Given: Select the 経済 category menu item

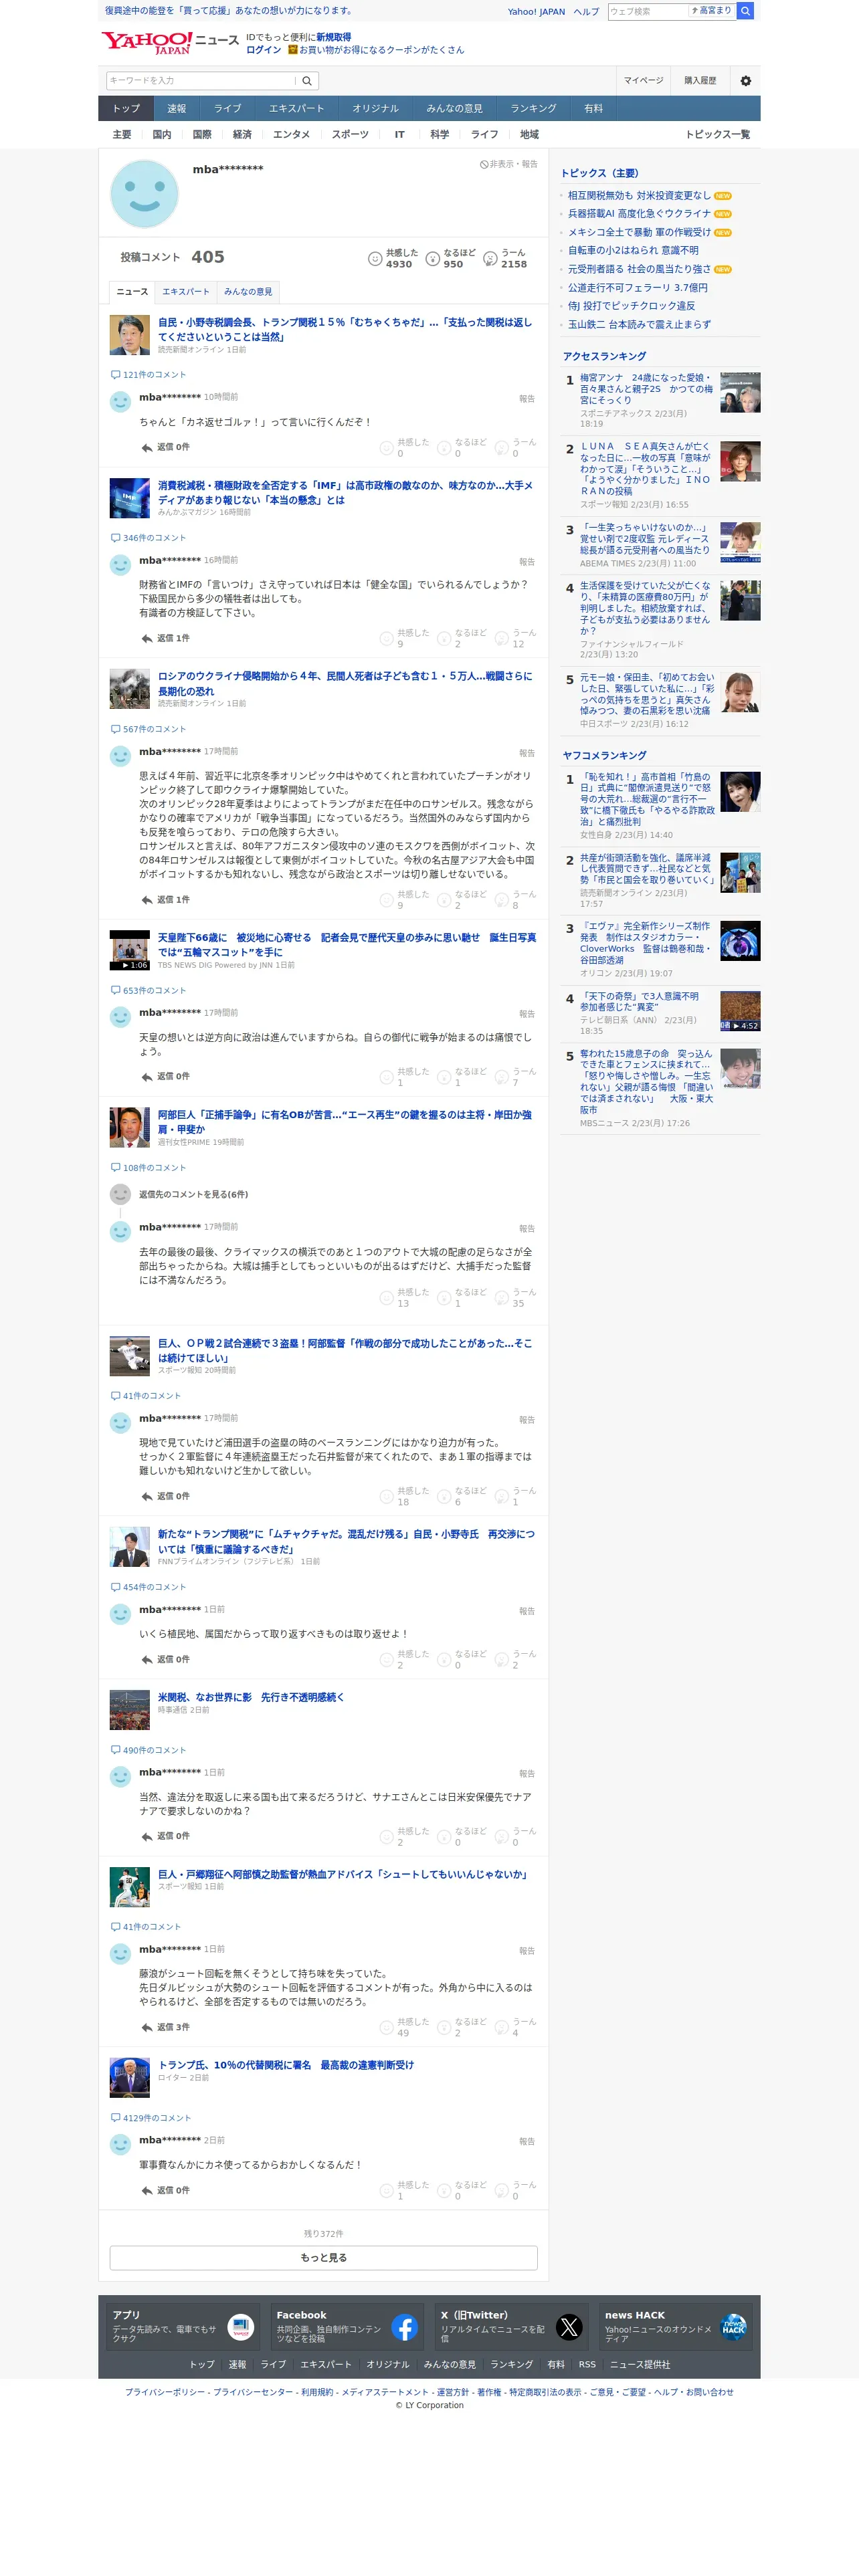Looking at the screenshot, I should [242, 134].
